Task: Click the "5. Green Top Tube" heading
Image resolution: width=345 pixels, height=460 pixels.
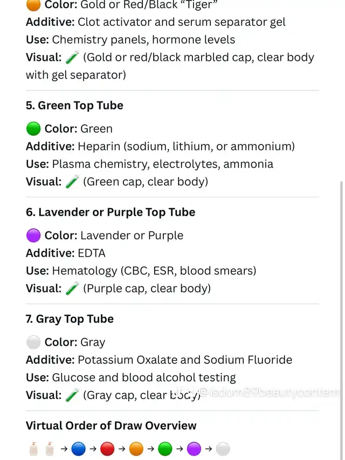Action: pyautogui.click(x=74, y=106)
